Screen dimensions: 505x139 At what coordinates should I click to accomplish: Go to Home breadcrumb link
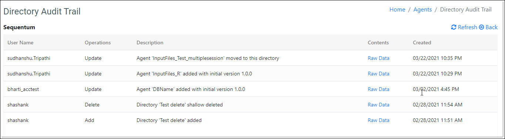397,10
